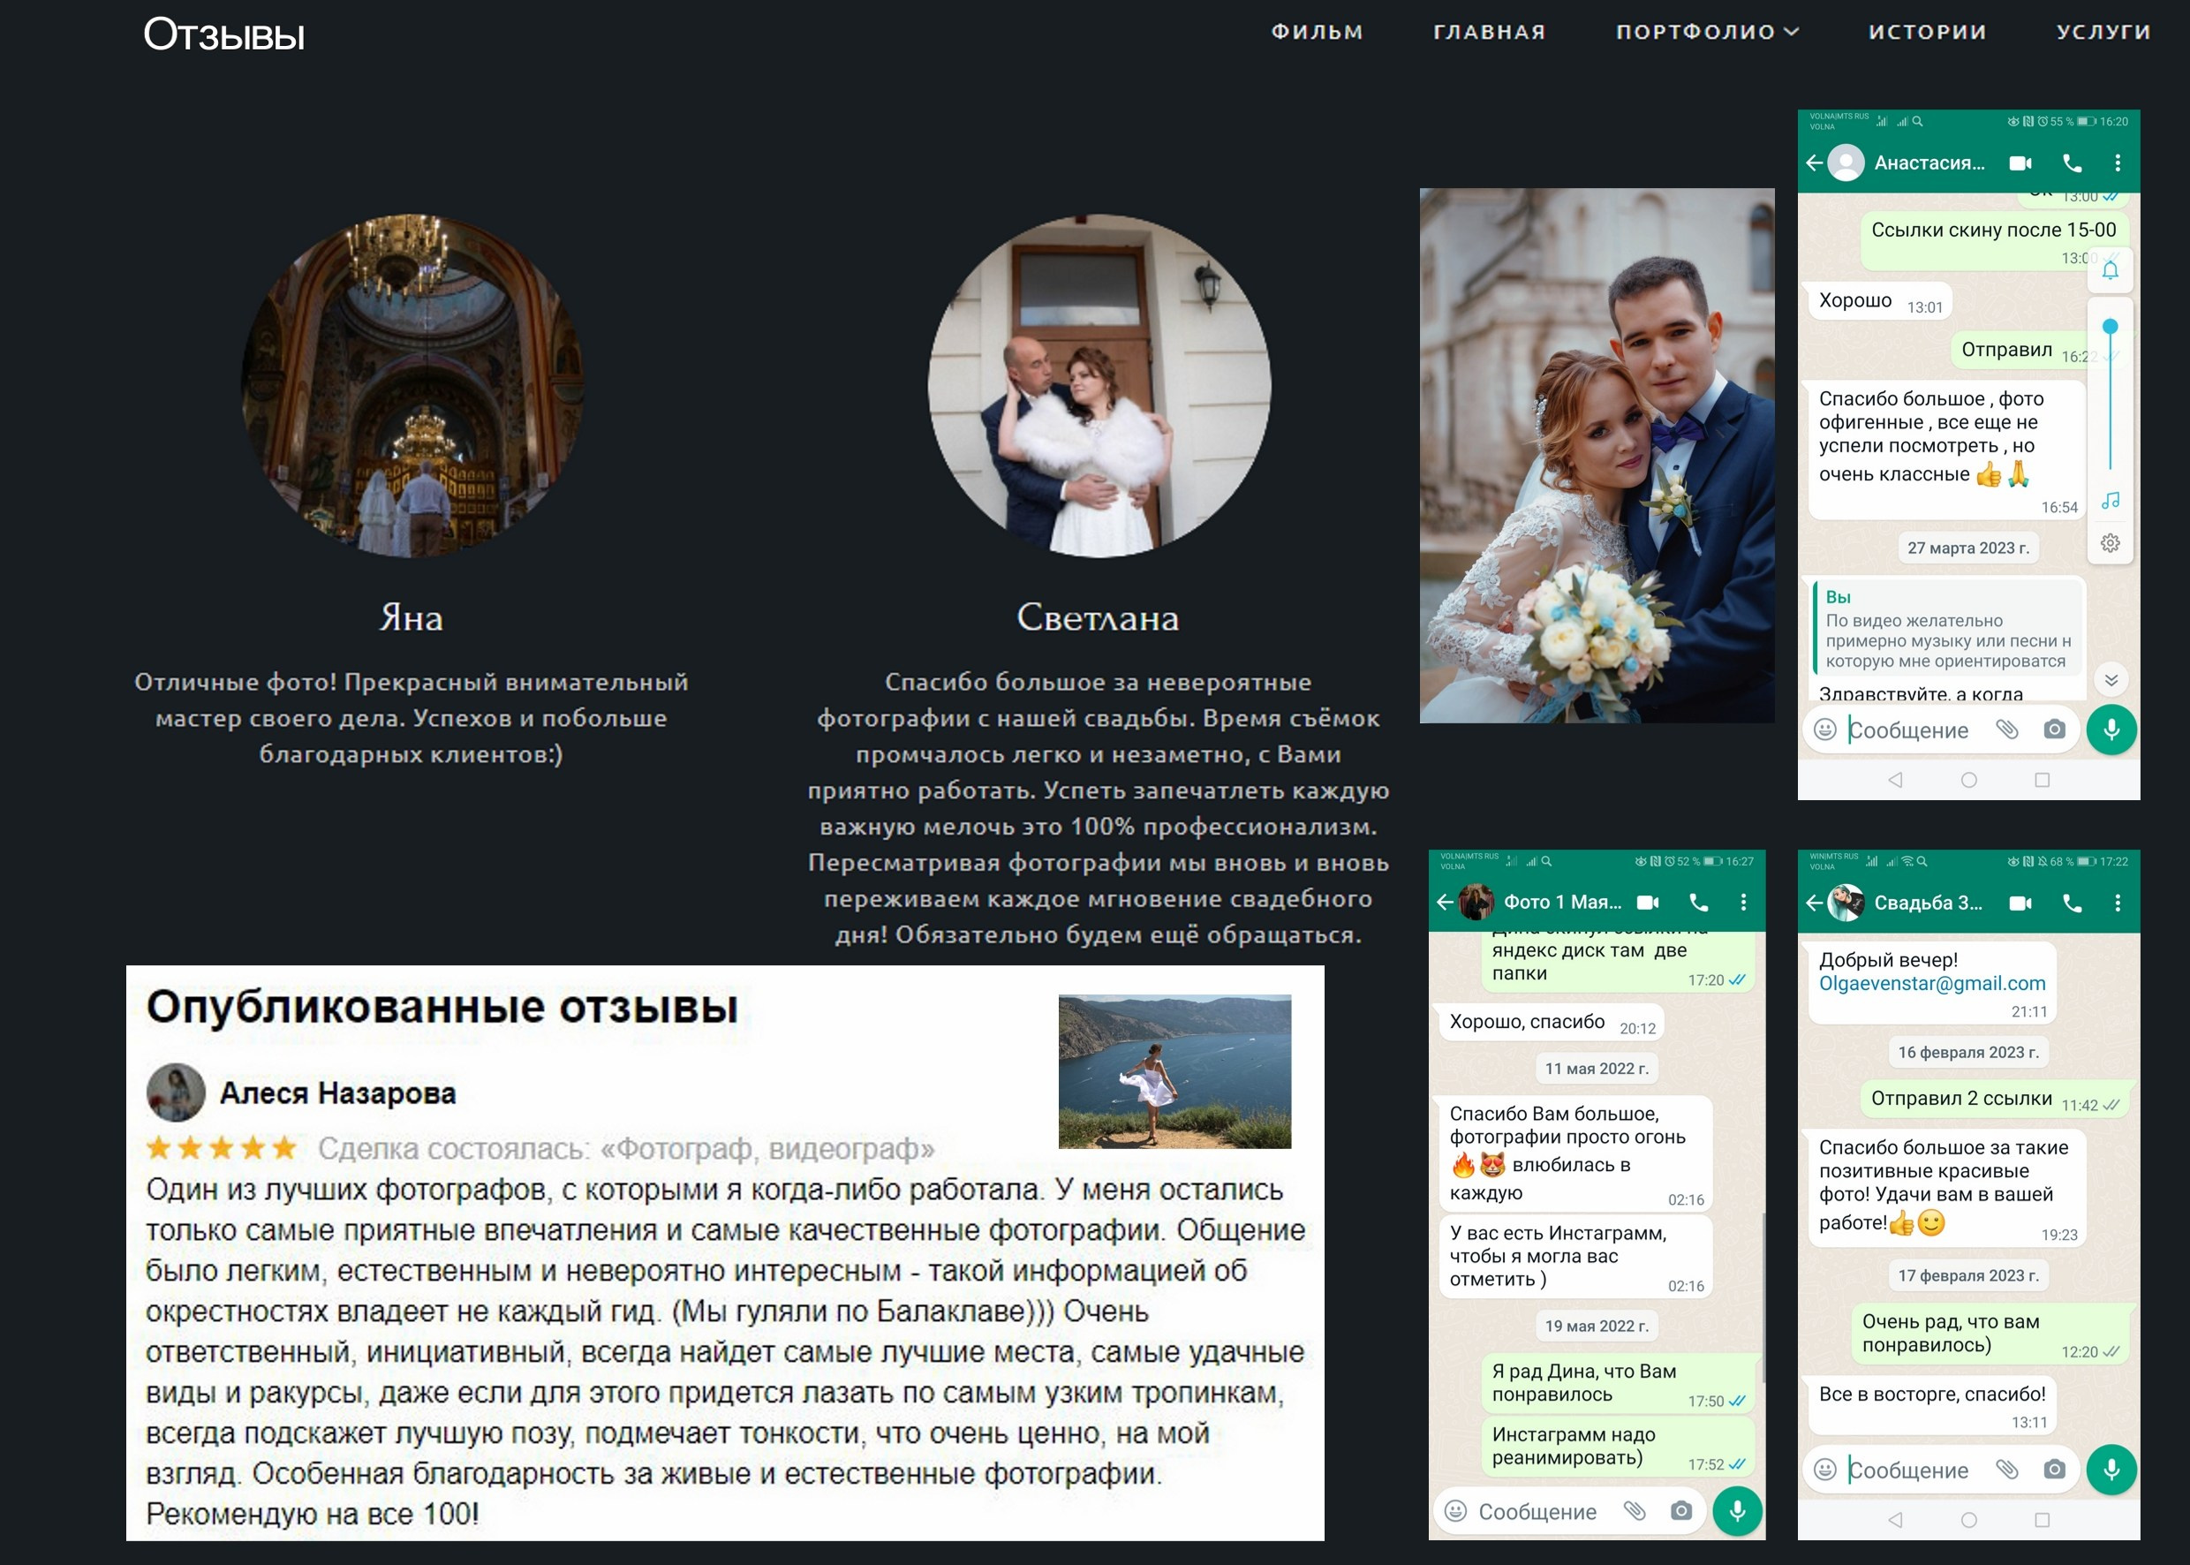Click camera icon in Фото 1 Мая chat

pyautogui.click(x=1681, y=1510)
